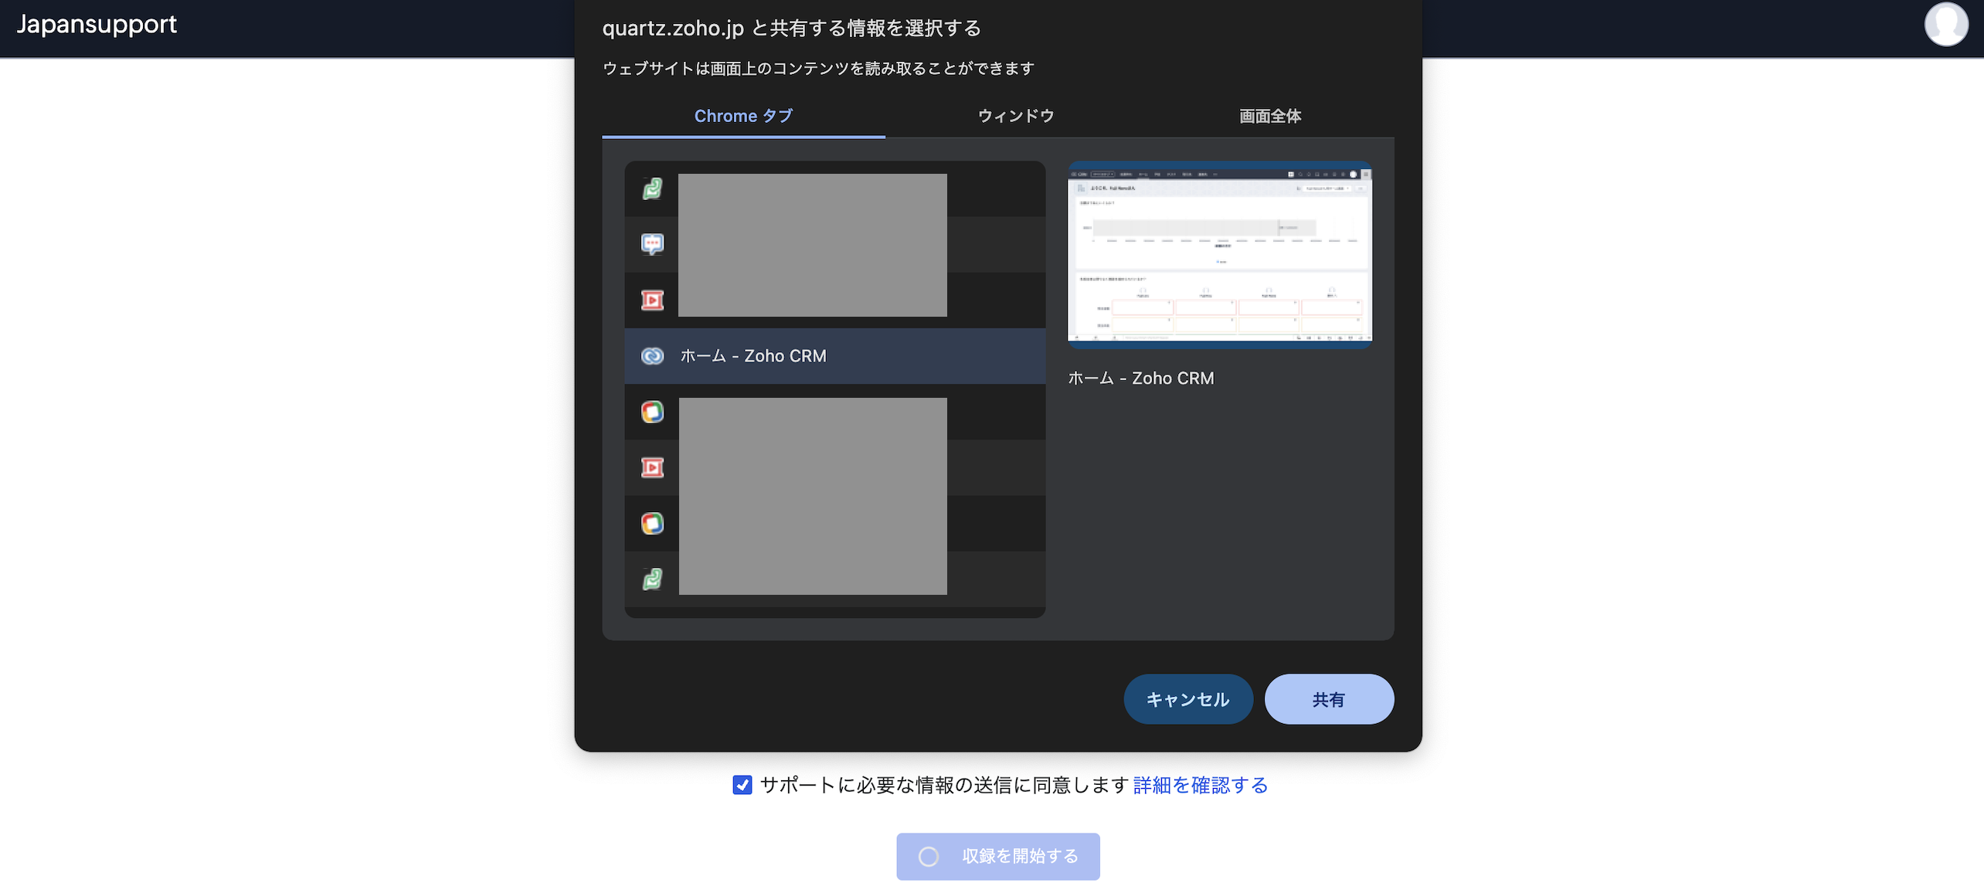The image size is (1984, 893).
Task: Switch to the Chrome タブ tab
Action: tap(743, 116)
